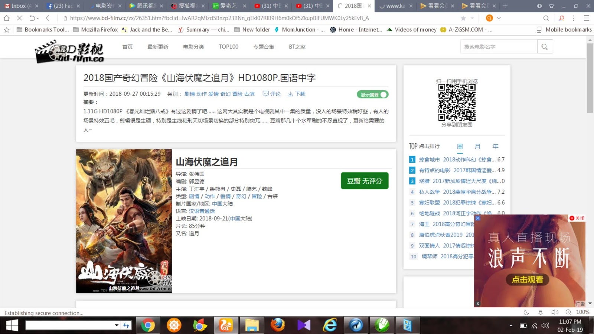The width and height of the screenshot is (594, 334).
Task: Expand the search engine dropdown chevron
Action: (499, 18)
